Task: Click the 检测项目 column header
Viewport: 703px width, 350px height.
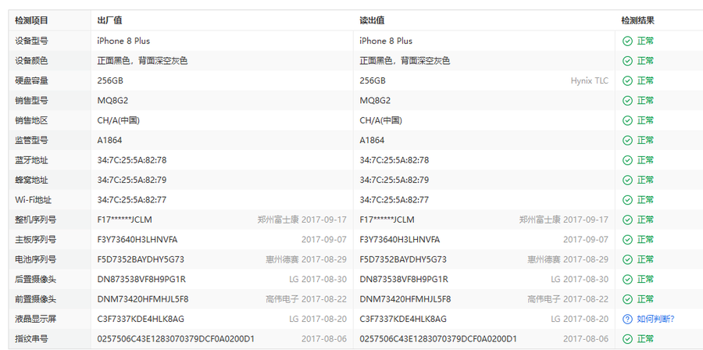Action: coord(31,20)
